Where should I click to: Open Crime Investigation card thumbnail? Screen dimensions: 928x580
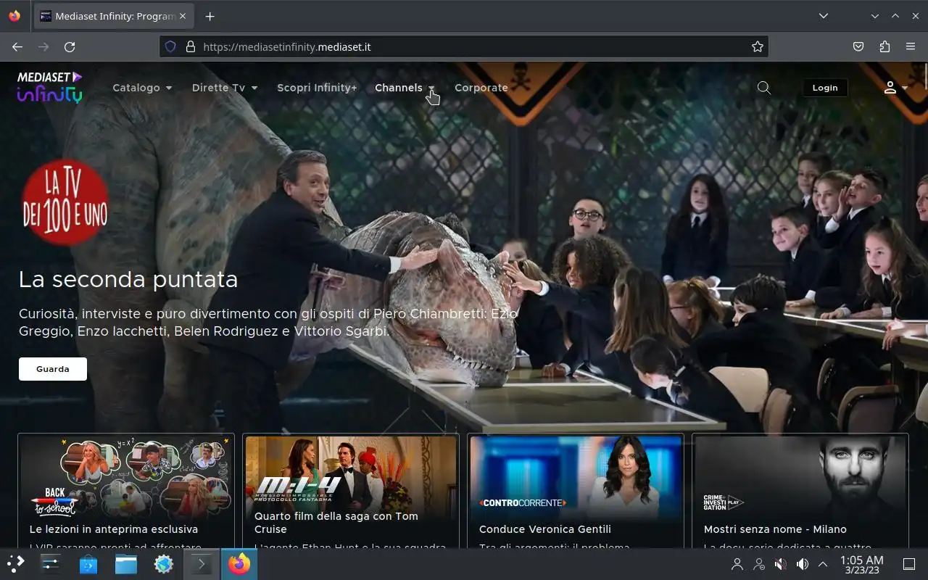(x=800, y=477)
